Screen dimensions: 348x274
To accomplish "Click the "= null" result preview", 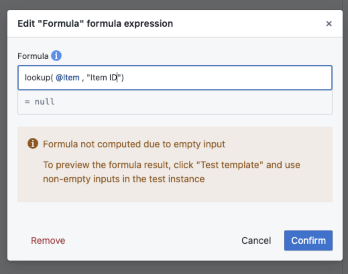I will (x=40, y=102).
